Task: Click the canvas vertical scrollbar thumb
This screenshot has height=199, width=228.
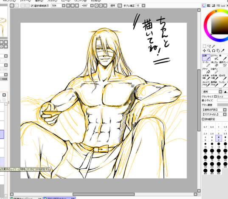Action: [199, 100]
